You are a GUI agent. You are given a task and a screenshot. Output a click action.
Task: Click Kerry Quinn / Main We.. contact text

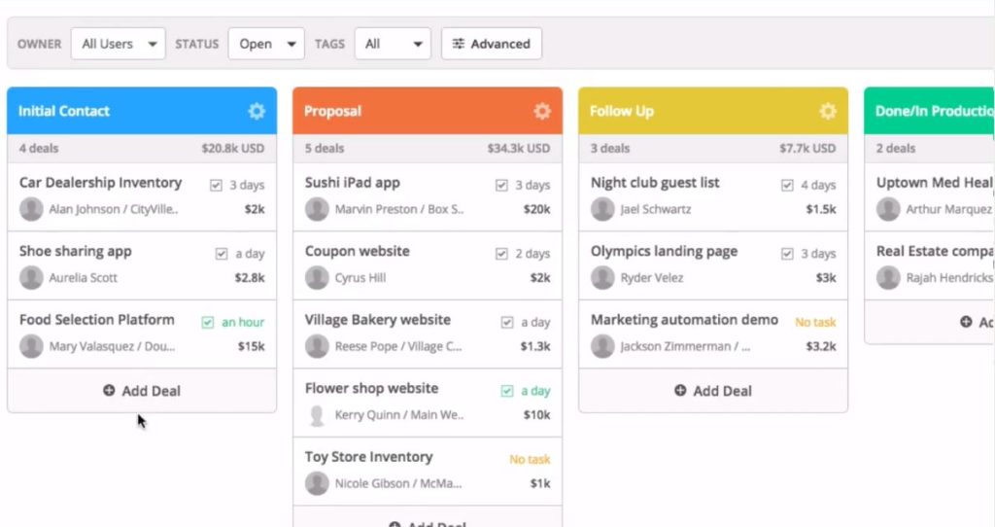pyautogui.click(x=399, y=414)
